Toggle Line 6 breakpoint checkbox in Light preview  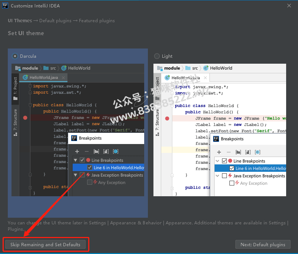click(232, 168)
